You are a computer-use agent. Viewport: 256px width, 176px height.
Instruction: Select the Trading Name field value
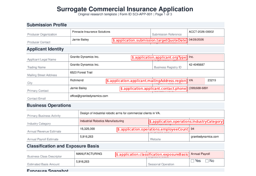pos(110,65)
